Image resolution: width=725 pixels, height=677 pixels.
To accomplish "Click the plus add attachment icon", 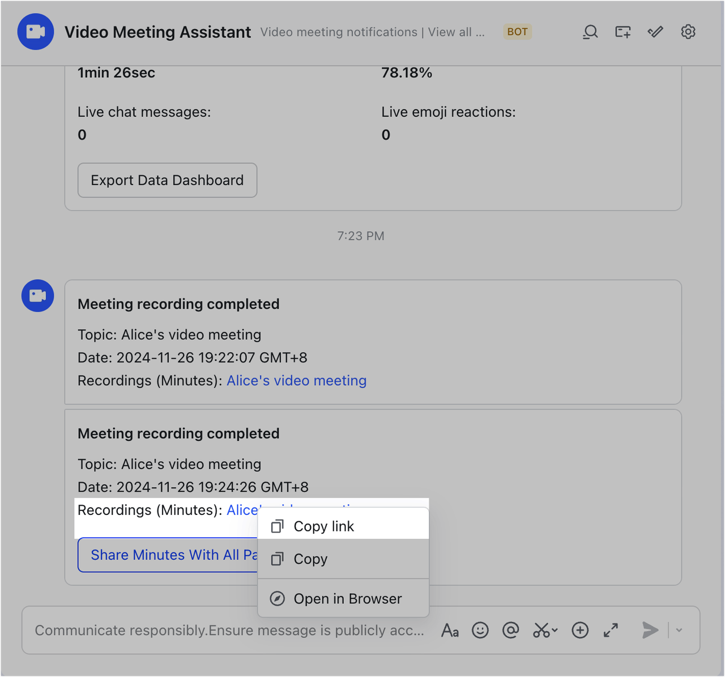I will point(580,631).
